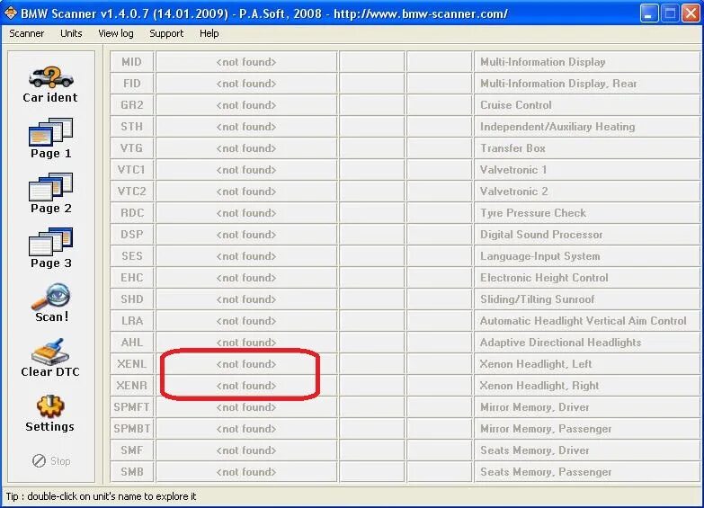
Task: Select the SPMFT unit name
Action: point(131,406)
